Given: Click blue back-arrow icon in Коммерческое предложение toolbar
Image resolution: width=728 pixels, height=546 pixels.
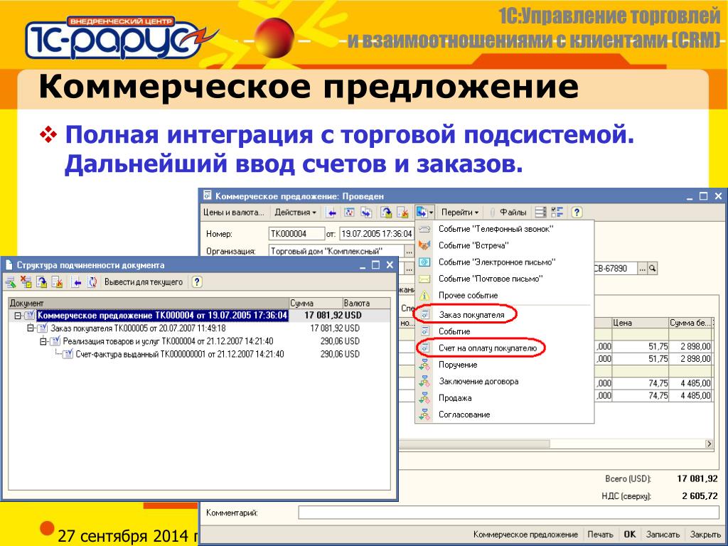Looking at the screenshot, I should point(331,213).
